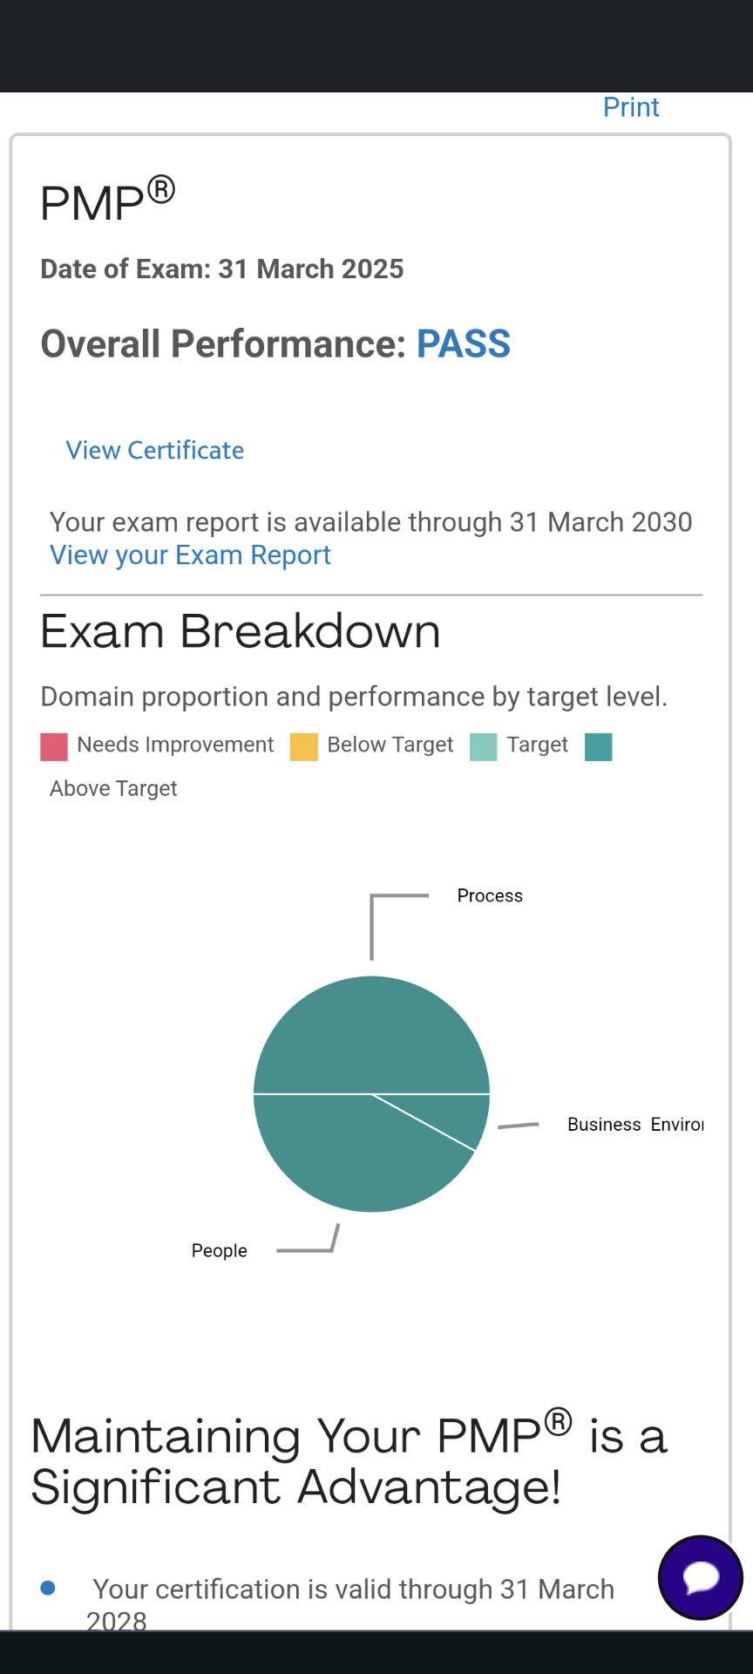Collapse the Overall Performance section
This screenshot has height=1674, width=753.
[275, 344]
